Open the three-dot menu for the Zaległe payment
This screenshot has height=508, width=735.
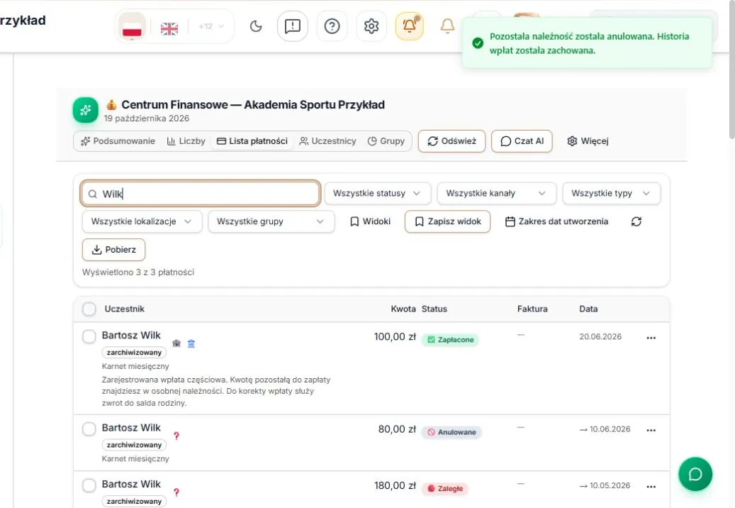click(651, 487)
